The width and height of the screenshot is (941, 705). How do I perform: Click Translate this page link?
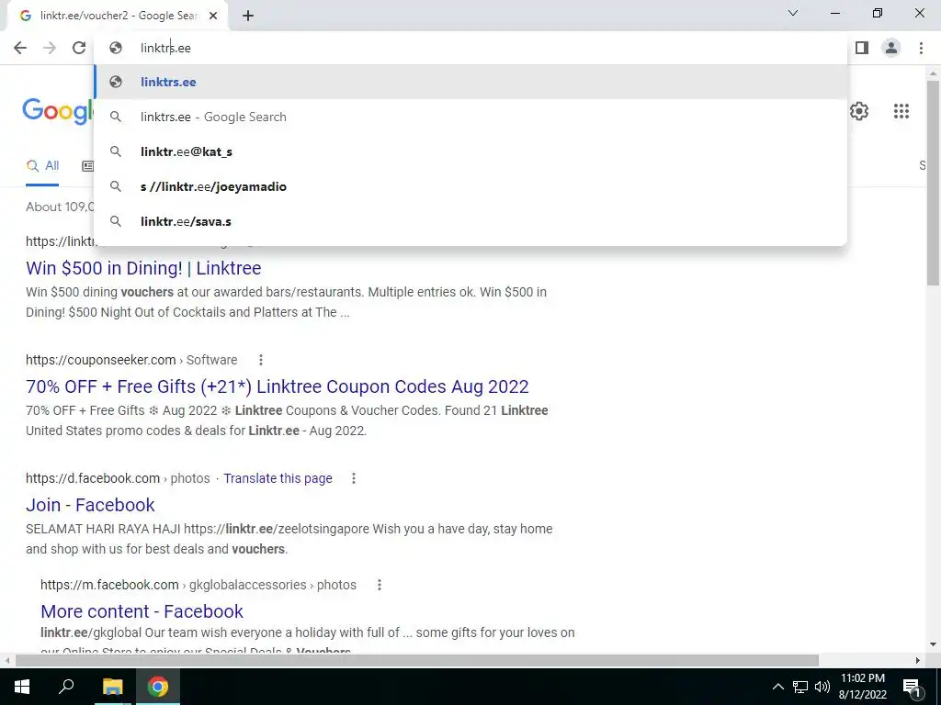(278, 478)
